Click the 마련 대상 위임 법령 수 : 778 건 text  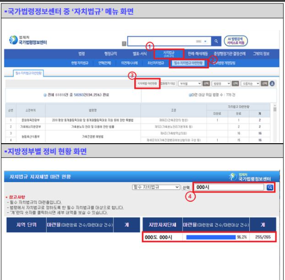click(x=212, y=95)
